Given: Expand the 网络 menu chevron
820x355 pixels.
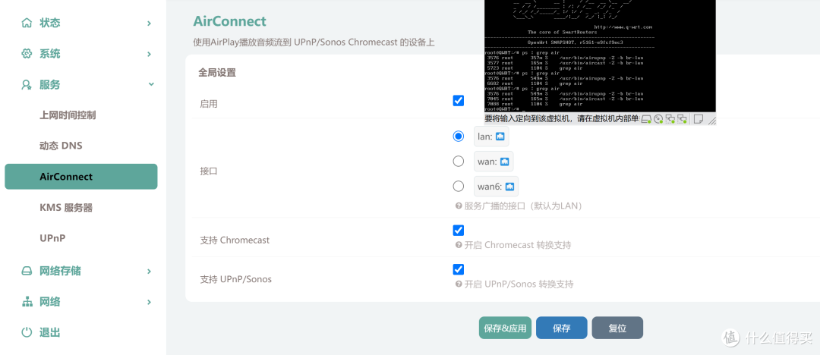Looking at the screenshot, I should pos(149,302).
